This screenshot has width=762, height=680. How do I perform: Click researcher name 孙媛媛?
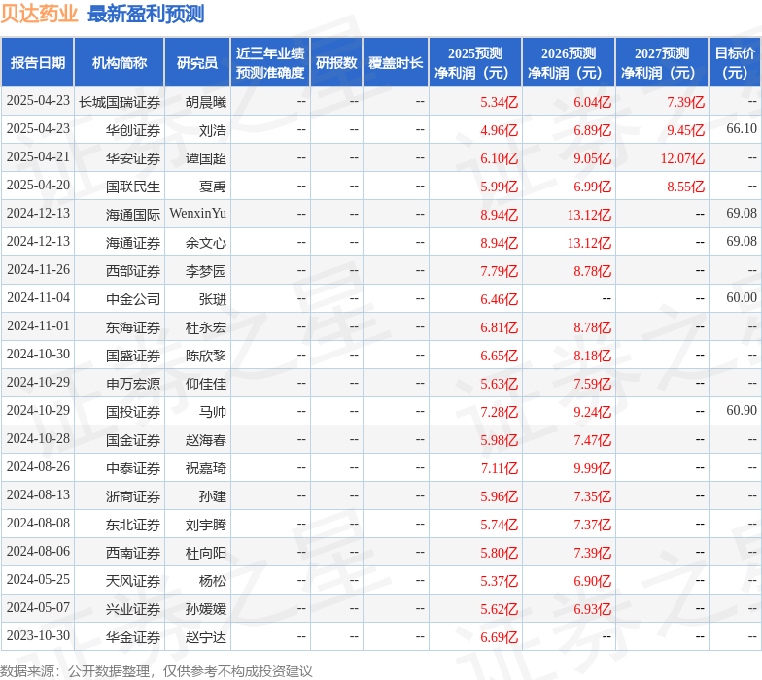pos(206,609)
